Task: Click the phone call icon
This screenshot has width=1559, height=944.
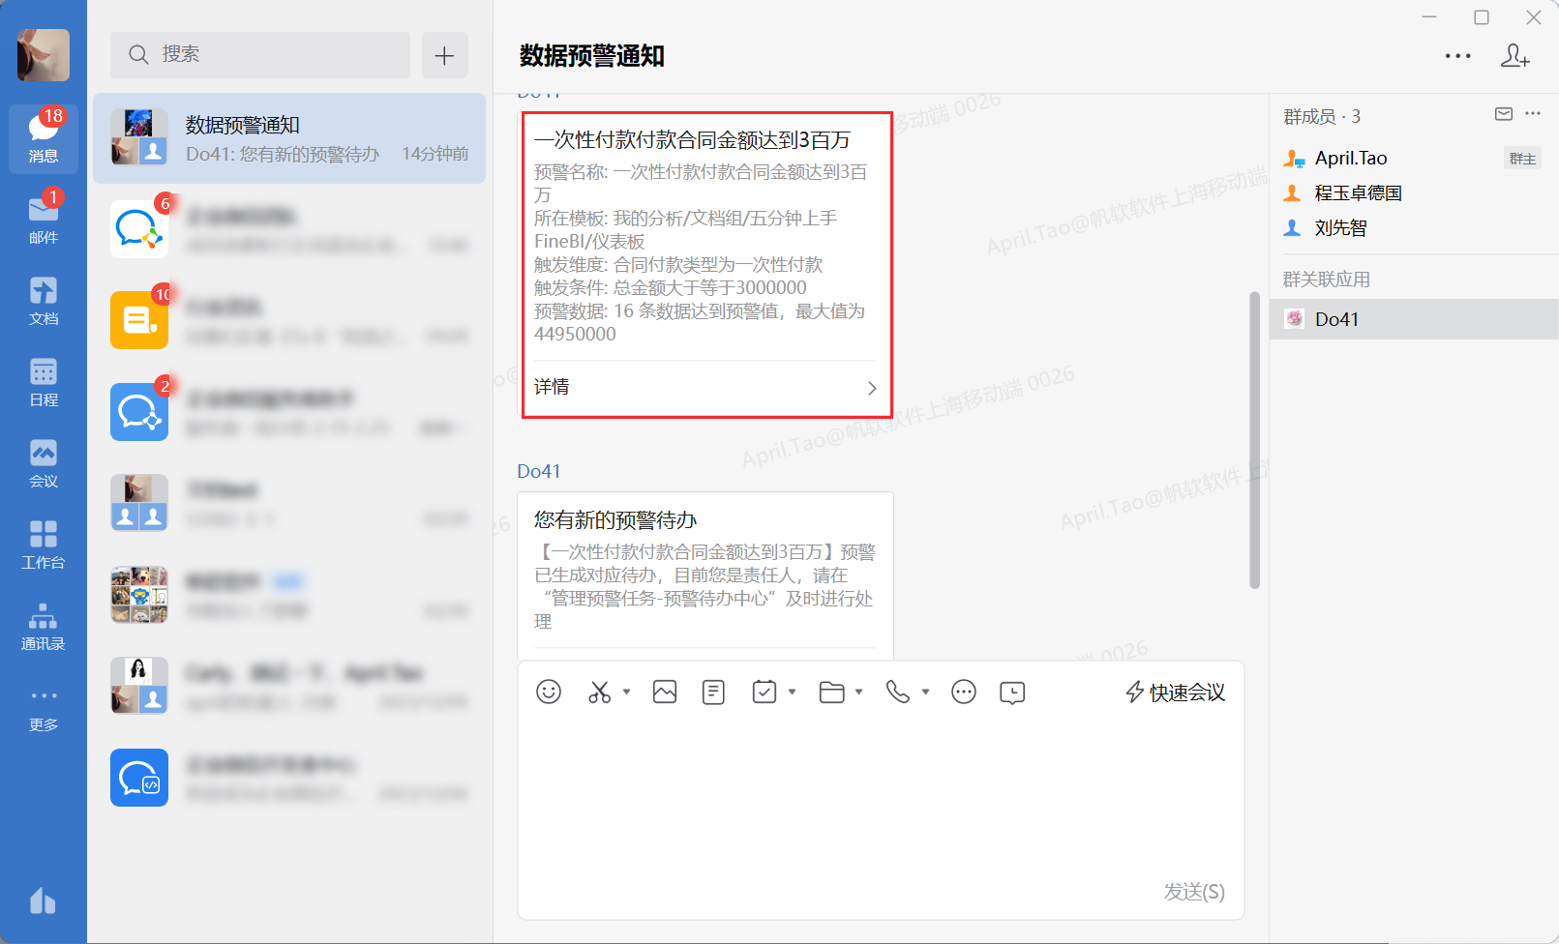Action: tap(898, 692)
